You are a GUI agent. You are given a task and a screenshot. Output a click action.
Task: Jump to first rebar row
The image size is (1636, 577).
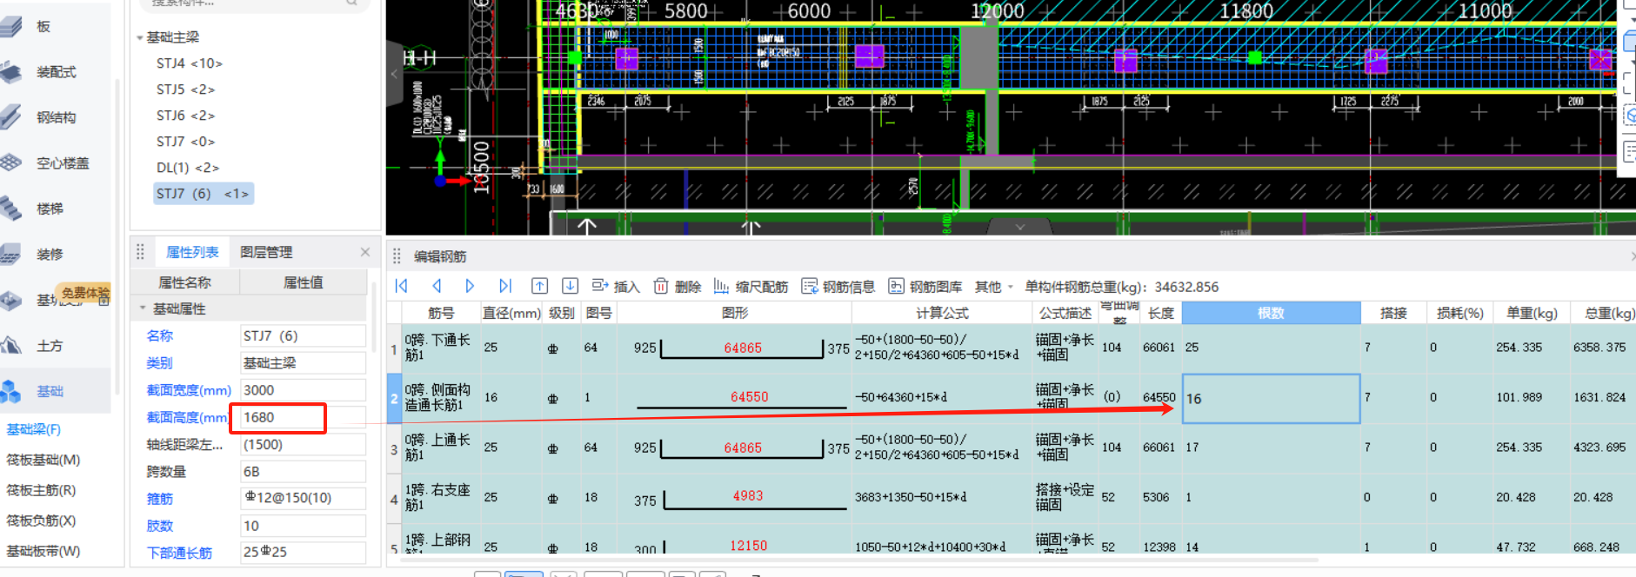click(x=402, y=286)
